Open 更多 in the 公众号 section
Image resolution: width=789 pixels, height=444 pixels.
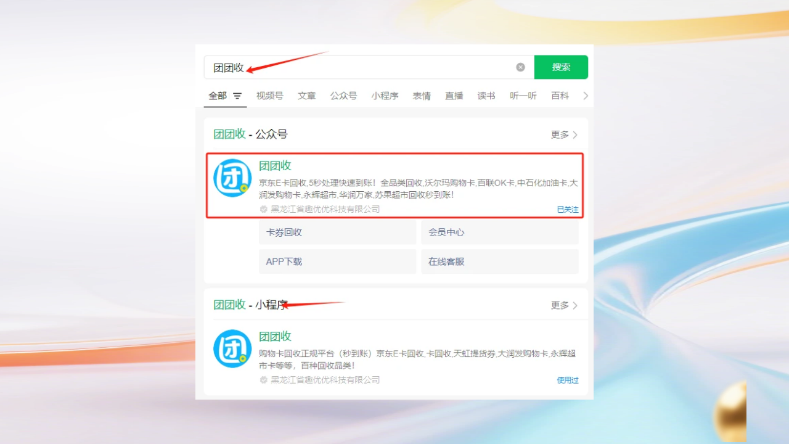pyautogui.click(x=564, y=134)
